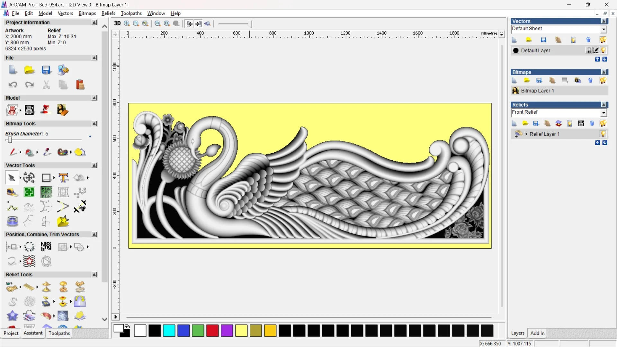
Task: Toggle Relief Layer 1 visibility bulb
Action: click(x=603, y=134)
